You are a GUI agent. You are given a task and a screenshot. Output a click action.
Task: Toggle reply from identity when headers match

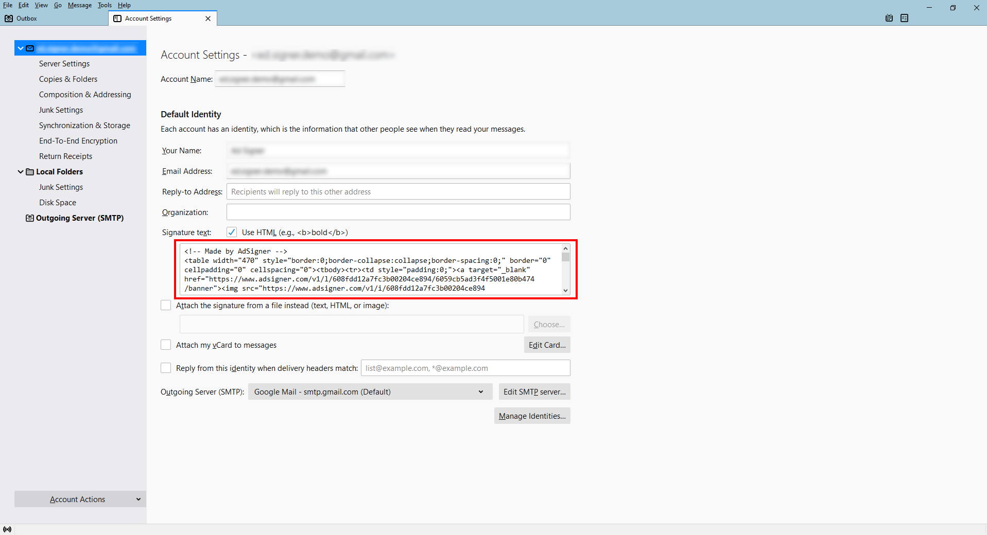(x=166, y=368)
